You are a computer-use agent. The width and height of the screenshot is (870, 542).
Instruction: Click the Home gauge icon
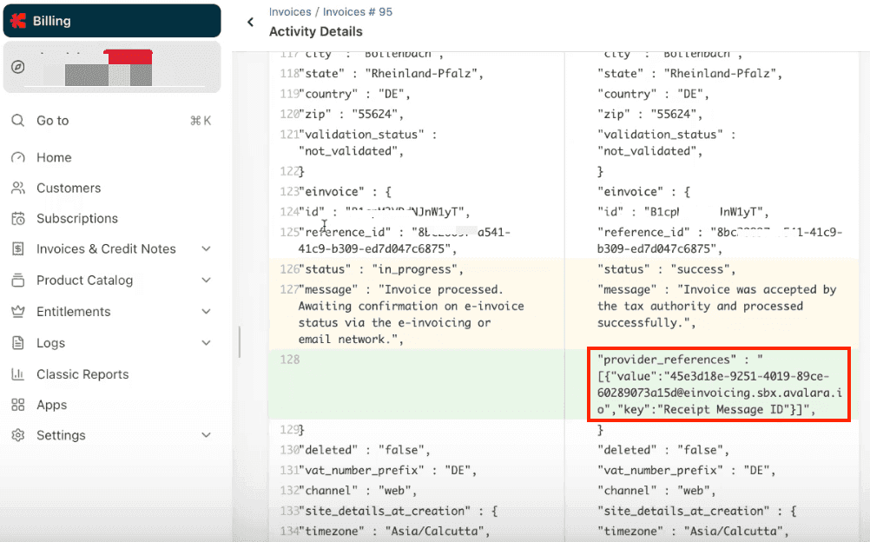tap(18, 158)
